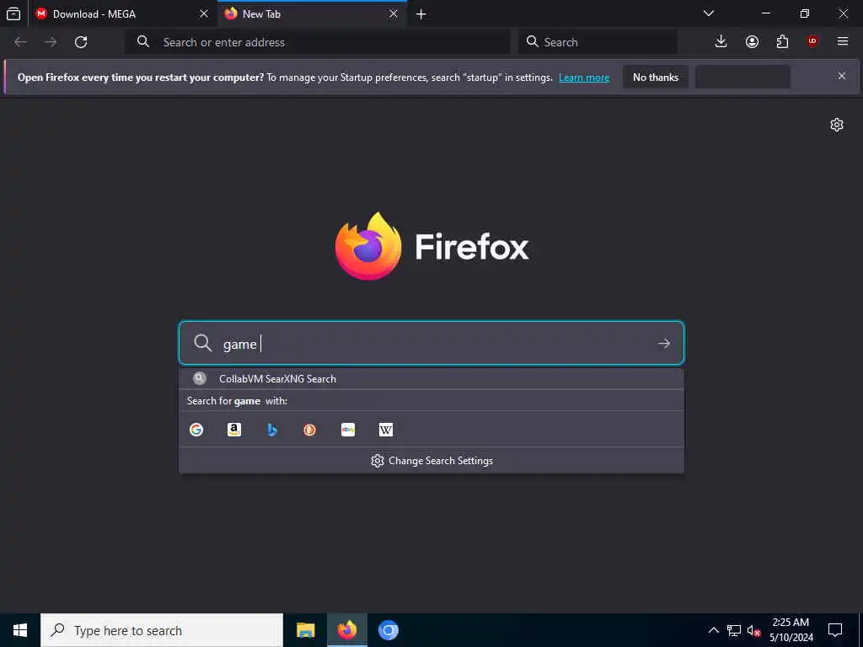This screenshot has width=863, height=647.
Task: Search for game with Bing
Action: [x=272, y=430]
